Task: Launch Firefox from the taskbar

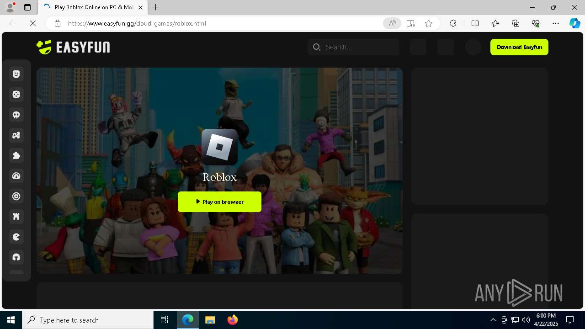Action: 233,320
